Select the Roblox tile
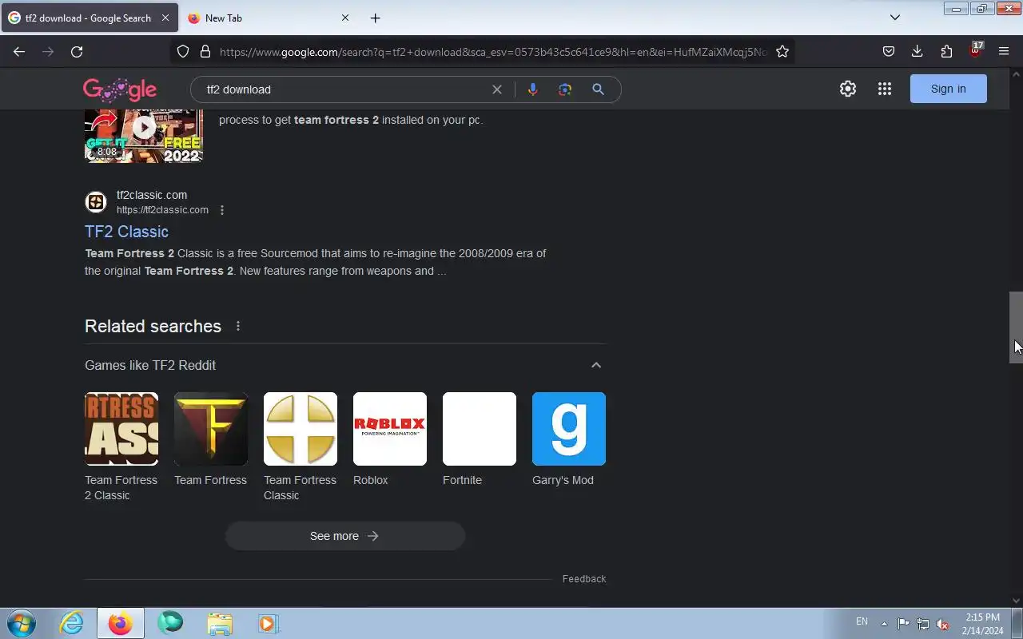The width and height of the screenshot is (1023, 639). pos(390,440)
